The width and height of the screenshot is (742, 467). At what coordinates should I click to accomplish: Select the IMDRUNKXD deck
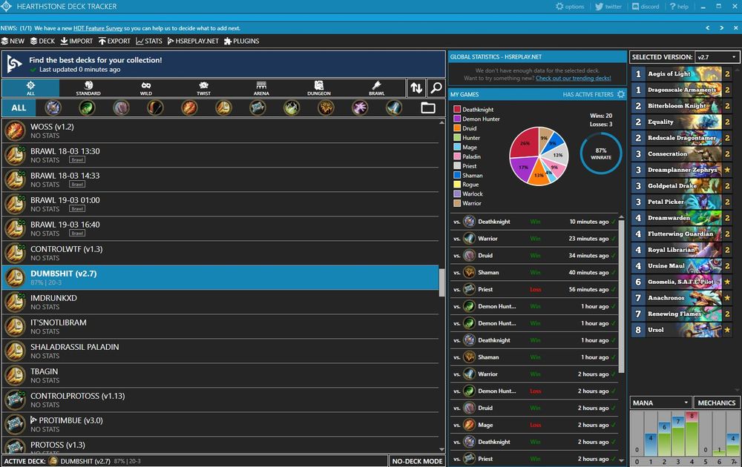[x=220, y=302]
